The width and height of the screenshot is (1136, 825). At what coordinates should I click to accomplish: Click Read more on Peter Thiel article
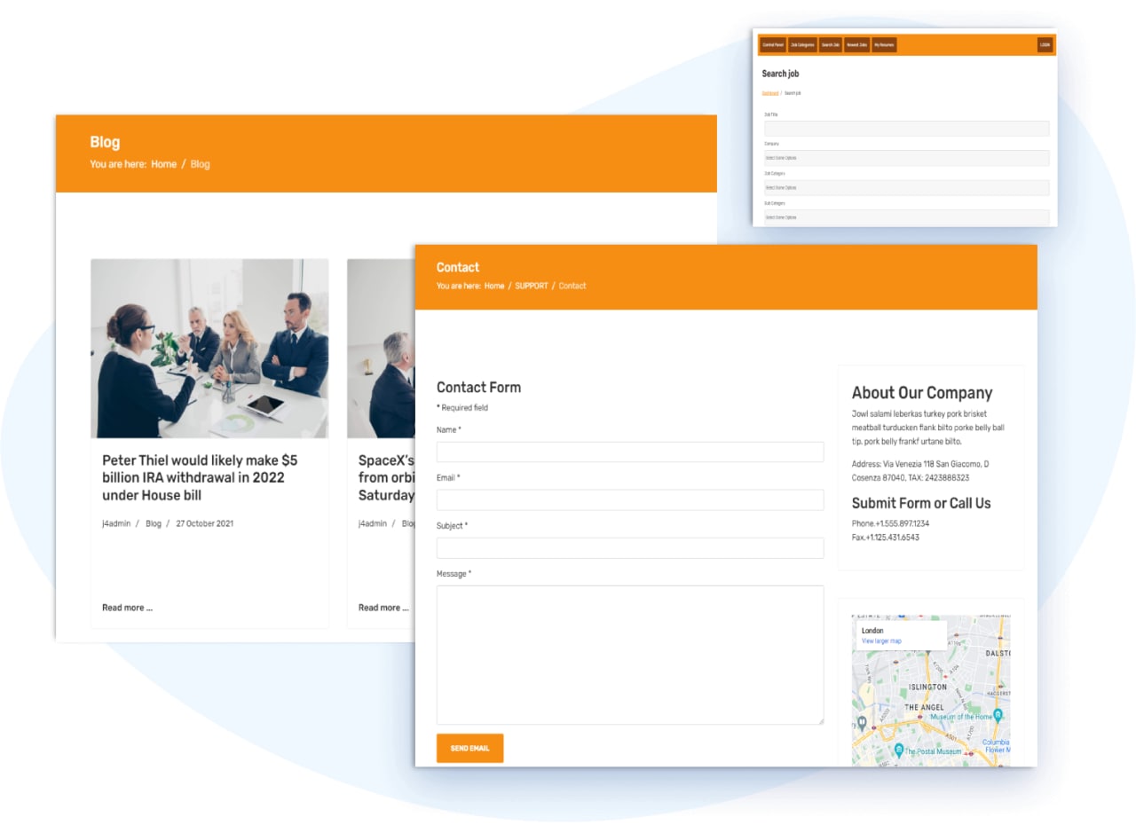[x=127, y=608]
